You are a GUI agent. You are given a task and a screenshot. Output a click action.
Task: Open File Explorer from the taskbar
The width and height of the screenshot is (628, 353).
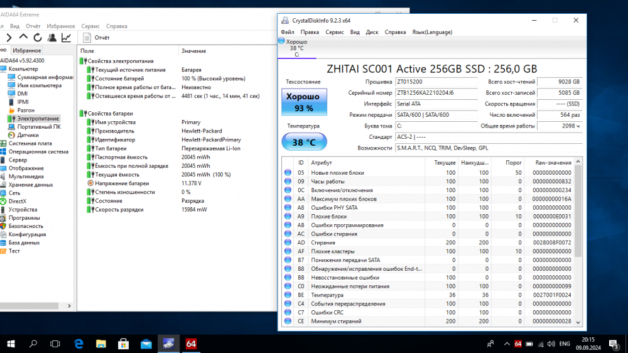pos(101,344)
